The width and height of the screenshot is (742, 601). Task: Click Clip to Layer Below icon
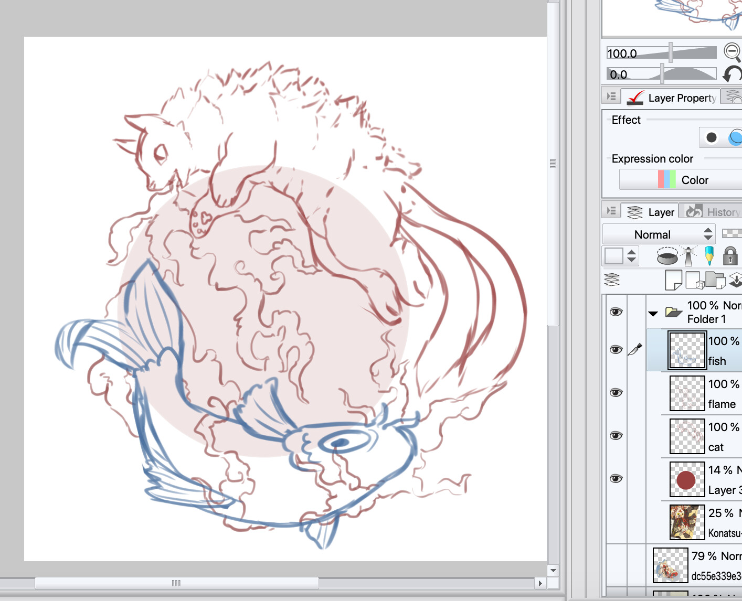667,256
